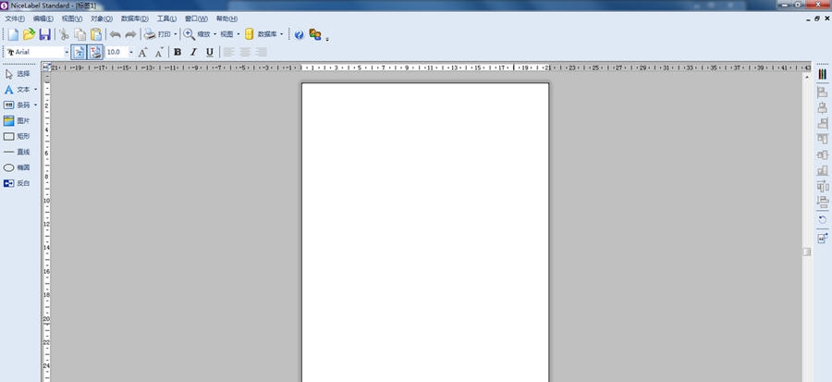Click the blank label canvas
This screenshot has width=832, height=382.
click(425, 232)
